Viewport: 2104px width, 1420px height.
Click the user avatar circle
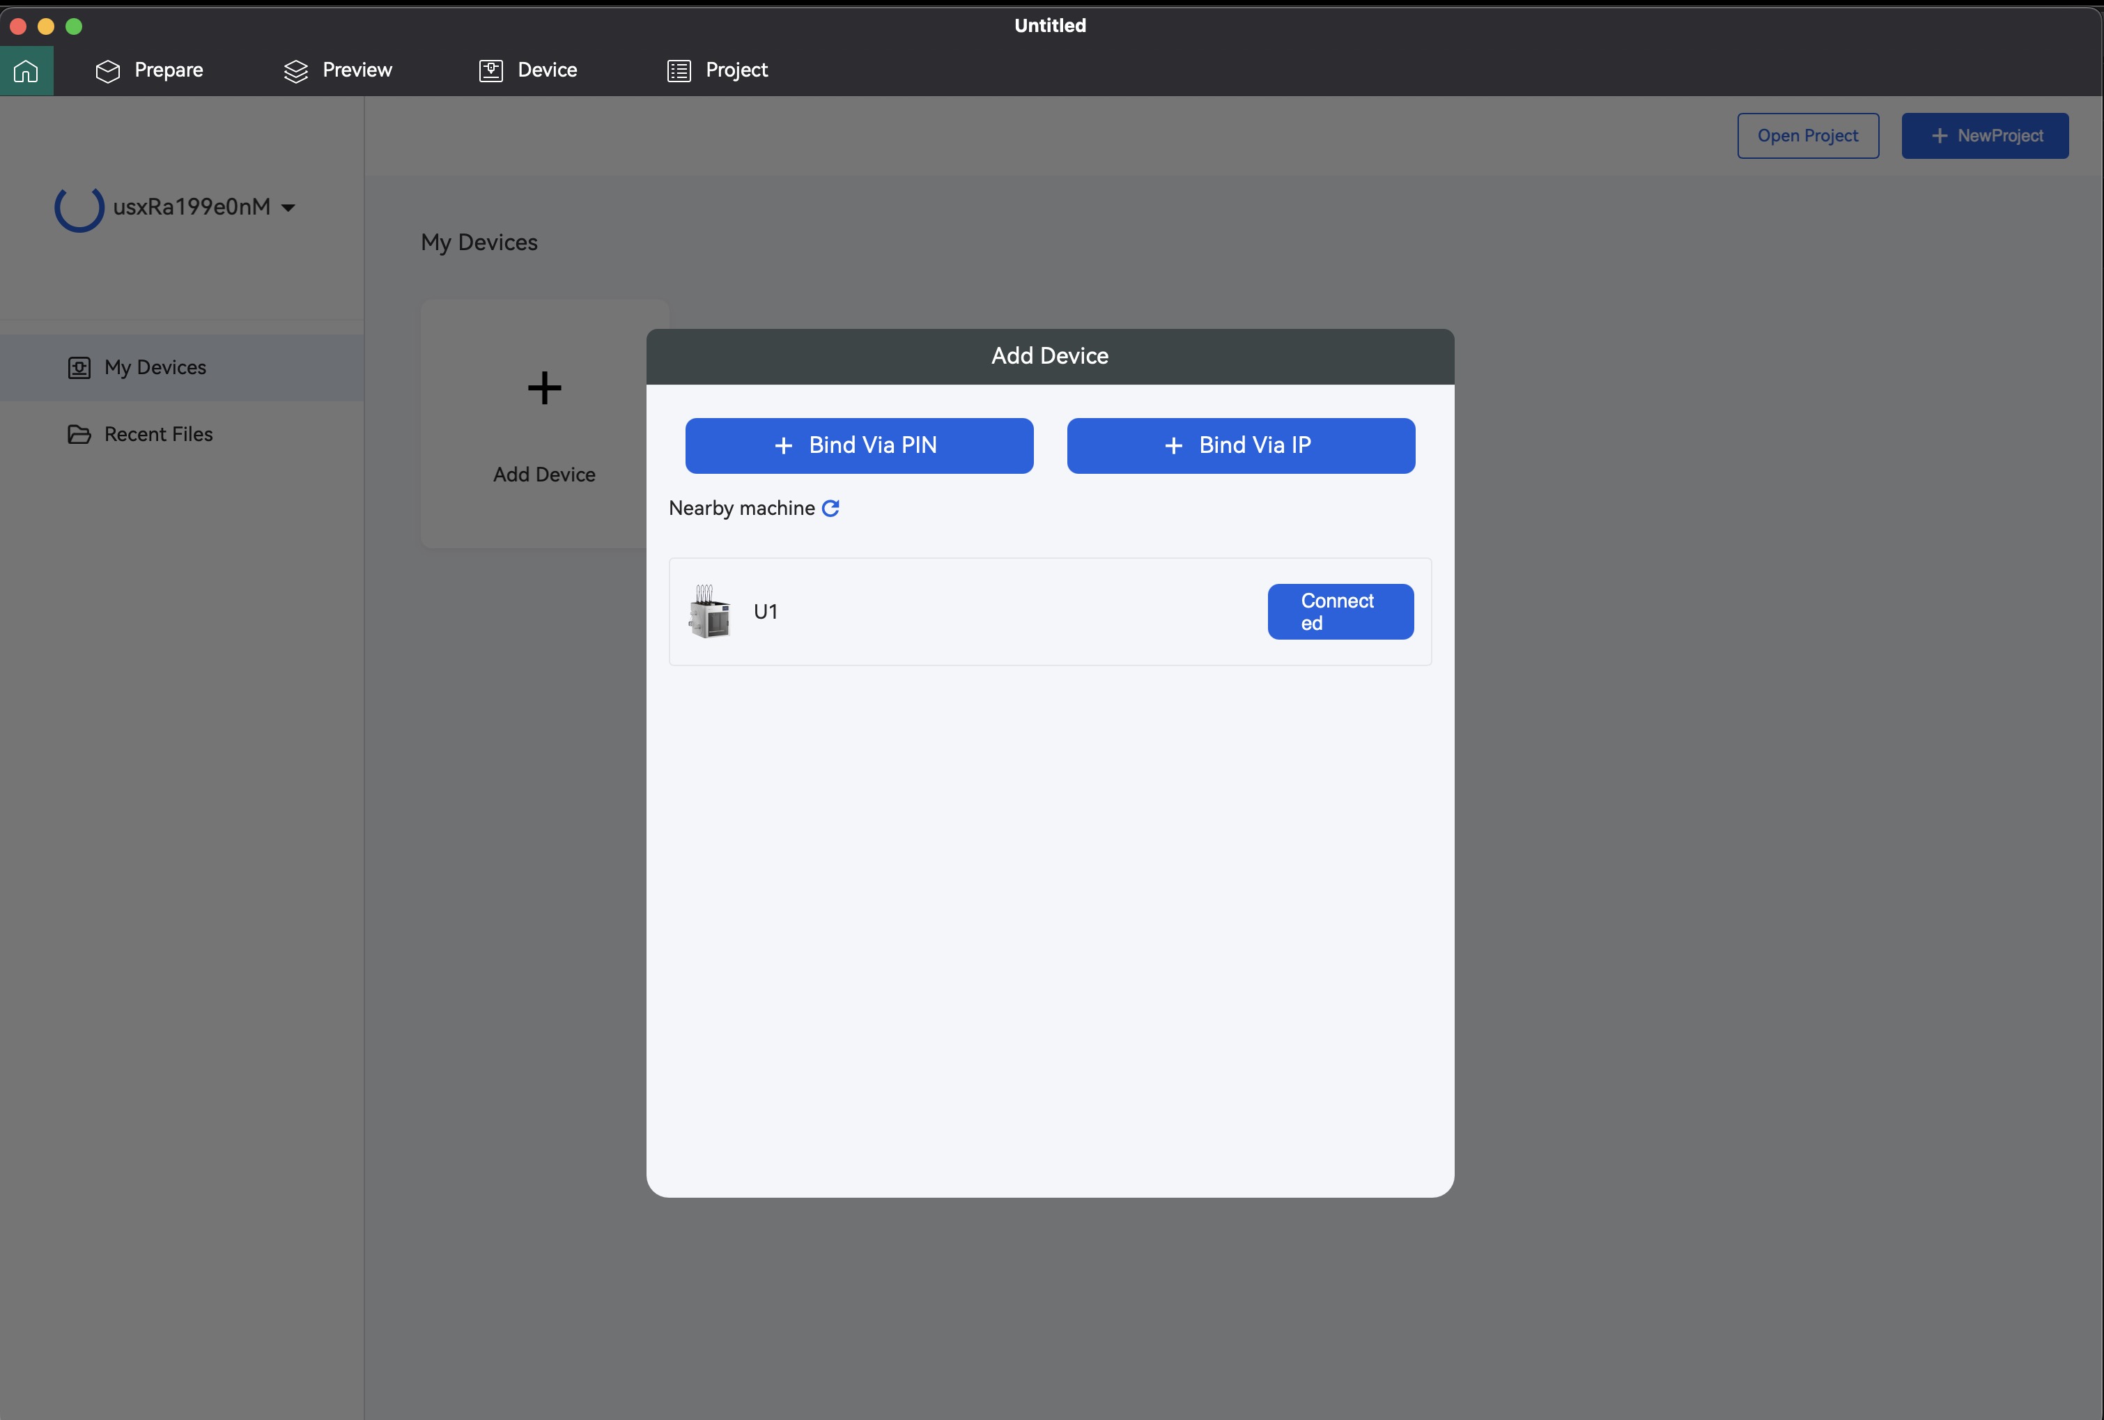pyautogui.click(x=79, y=208)
